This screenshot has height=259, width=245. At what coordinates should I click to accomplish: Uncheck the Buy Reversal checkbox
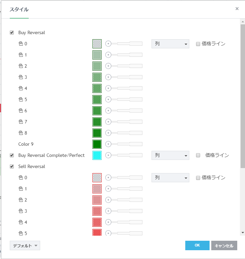(12, 33)
